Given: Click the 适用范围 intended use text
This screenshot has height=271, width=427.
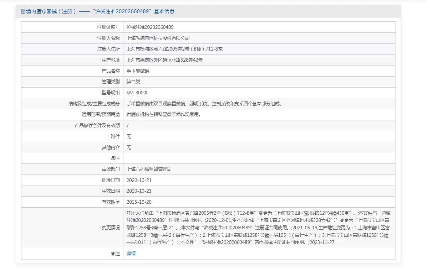Looking at the screenshot, I should point(164,114).
